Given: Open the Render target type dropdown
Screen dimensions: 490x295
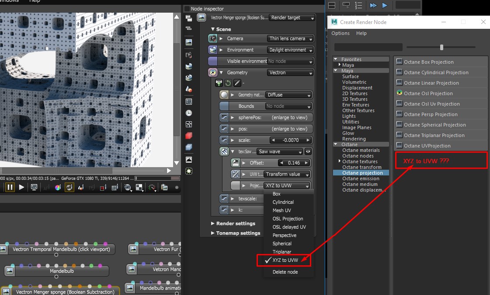Looking at the screenshot, I should click(292, 17).
